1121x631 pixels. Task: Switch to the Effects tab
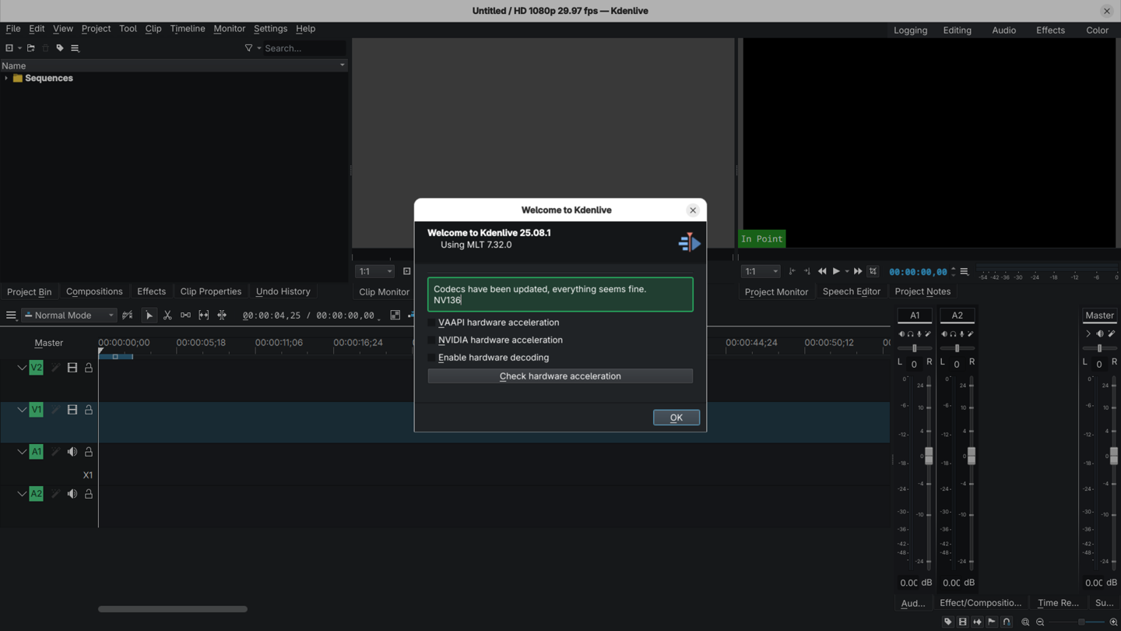[151, 291]
